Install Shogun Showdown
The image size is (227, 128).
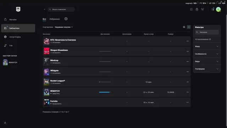(x=56, y=53)
